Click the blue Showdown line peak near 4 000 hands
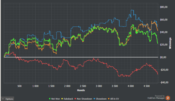The height and width of the screenshot is (101, 175). [132, 10]
